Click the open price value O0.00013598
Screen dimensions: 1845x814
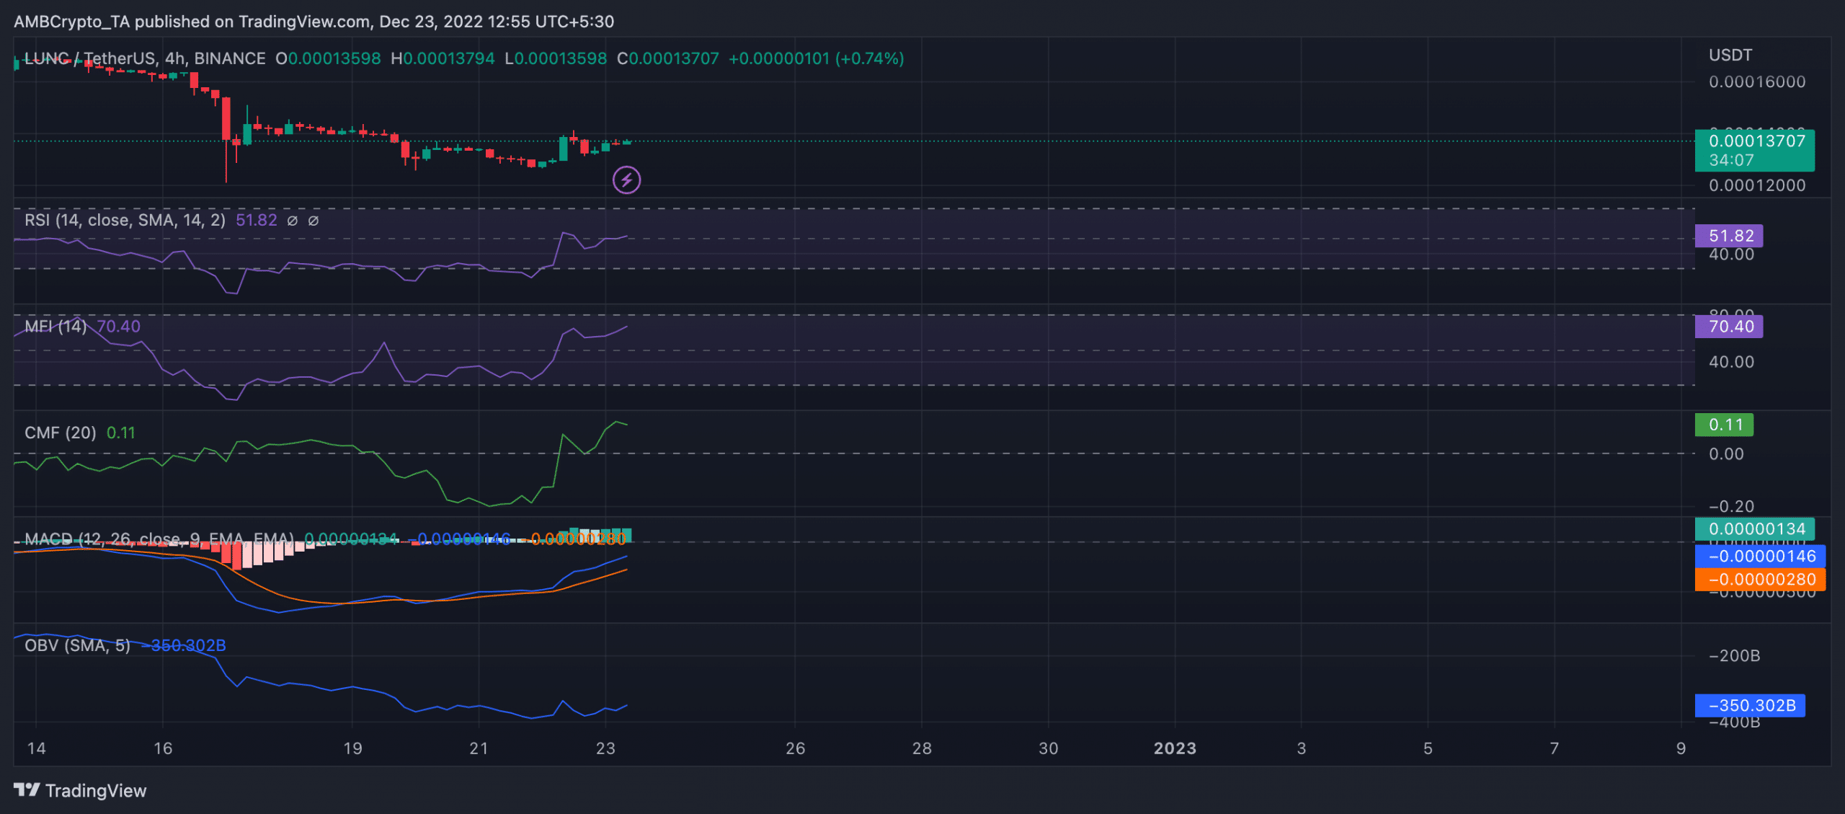pyautogui.click(x=328, y=58)
